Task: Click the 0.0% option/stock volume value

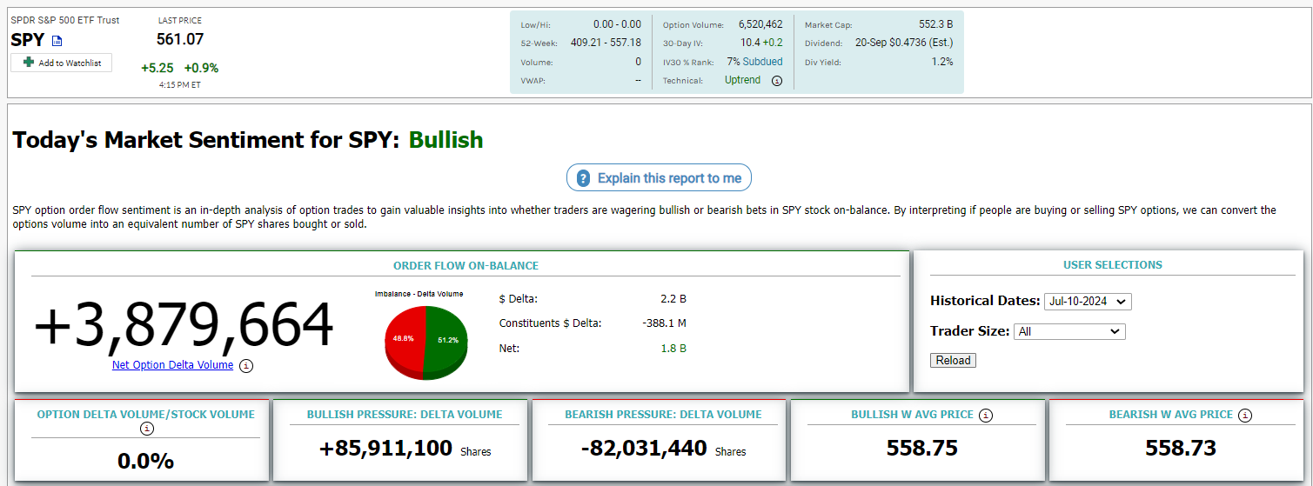Action: pyautogui.click(x=146, y=461)
